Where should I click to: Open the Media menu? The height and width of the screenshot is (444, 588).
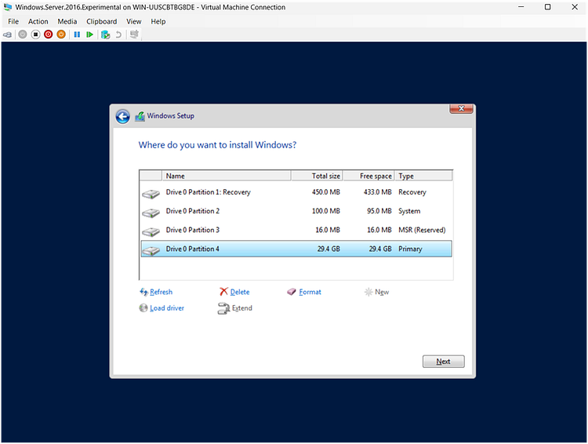pyautogui.click(x=67, y=21)
